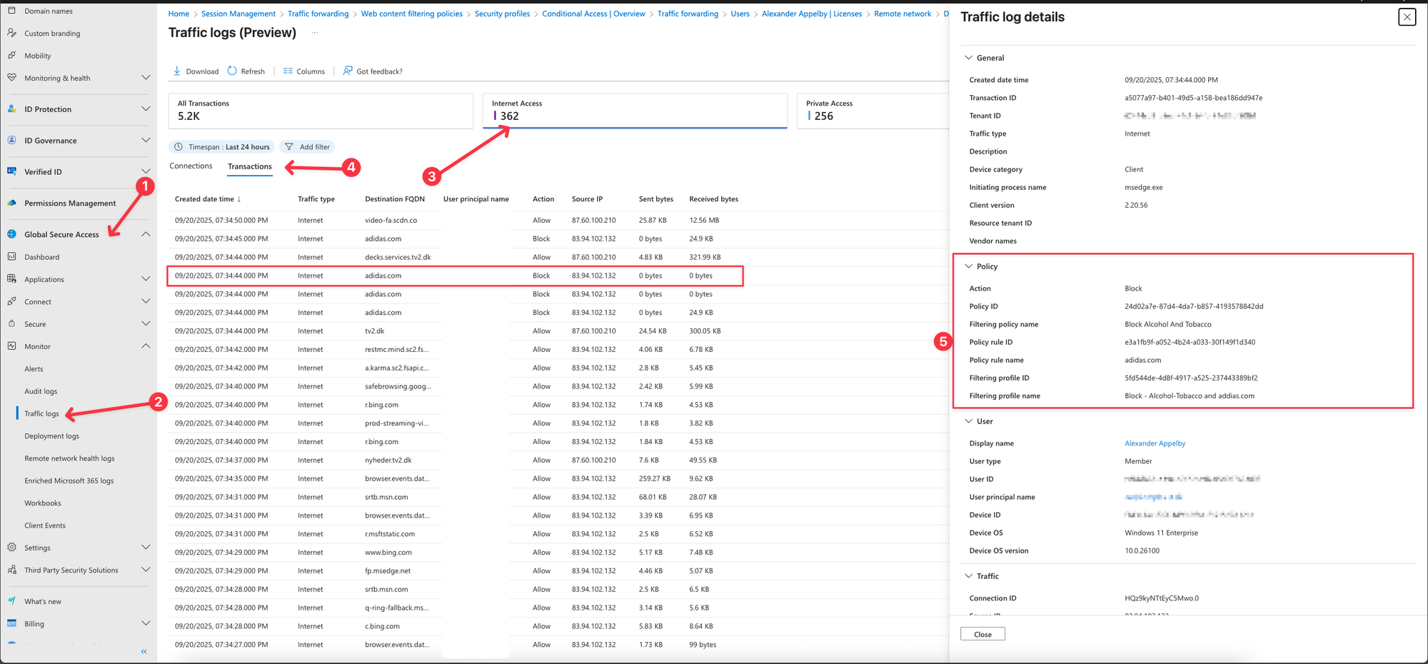1428x664 pixels.
Task: Click Timespan Last 24 hours filter
Action: click(x=222, y=147)
